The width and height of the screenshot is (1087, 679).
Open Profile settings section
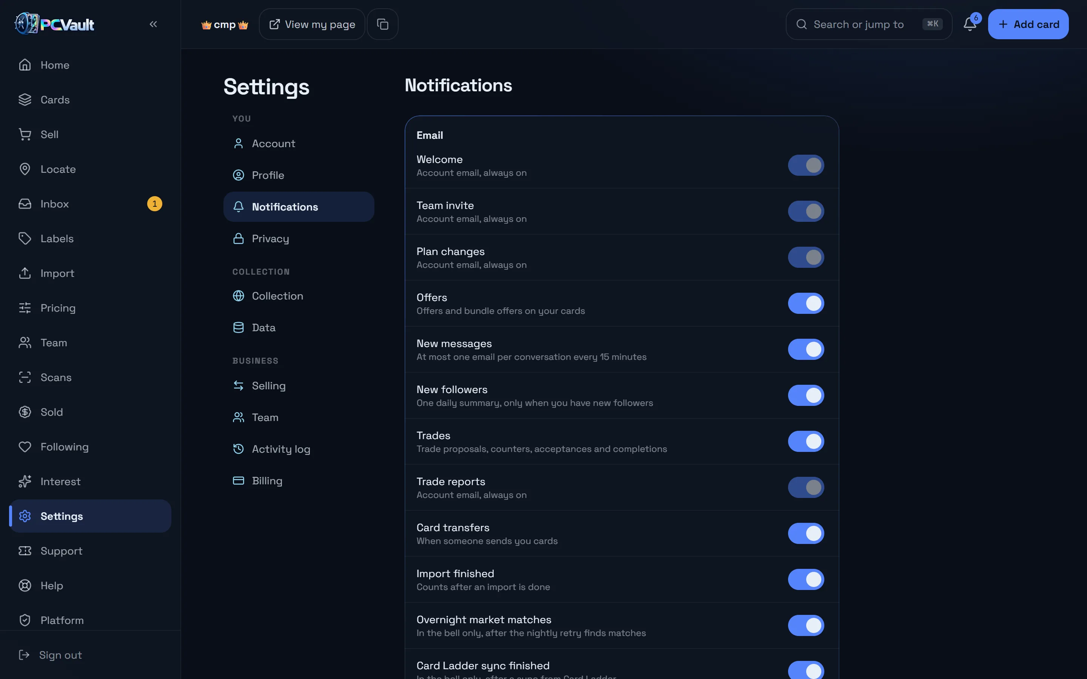(299, 175)
